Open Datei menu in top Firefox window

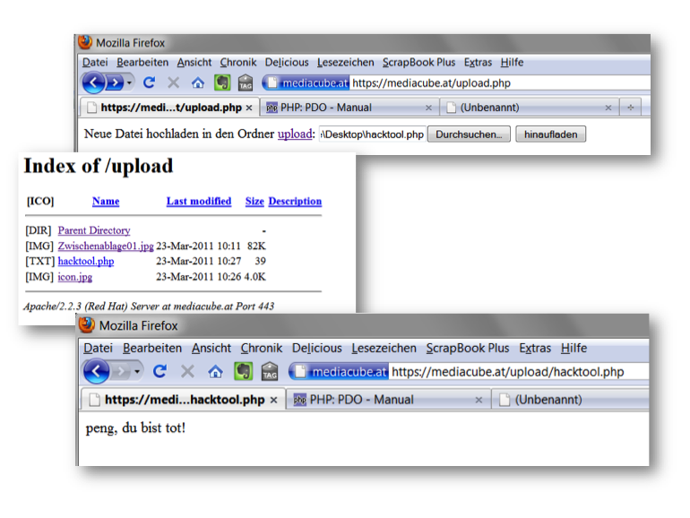pos(95,63)
